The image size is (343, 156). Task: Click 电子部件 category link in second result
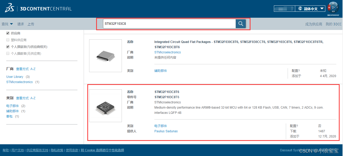(161, 126)
